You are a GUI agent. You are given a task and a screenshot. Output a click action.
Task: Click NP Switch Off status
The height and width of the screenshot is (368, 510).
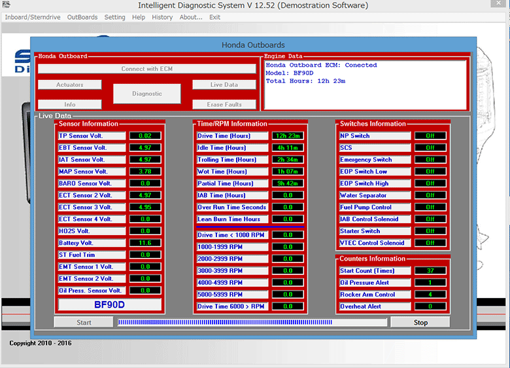tap(430, 136)
